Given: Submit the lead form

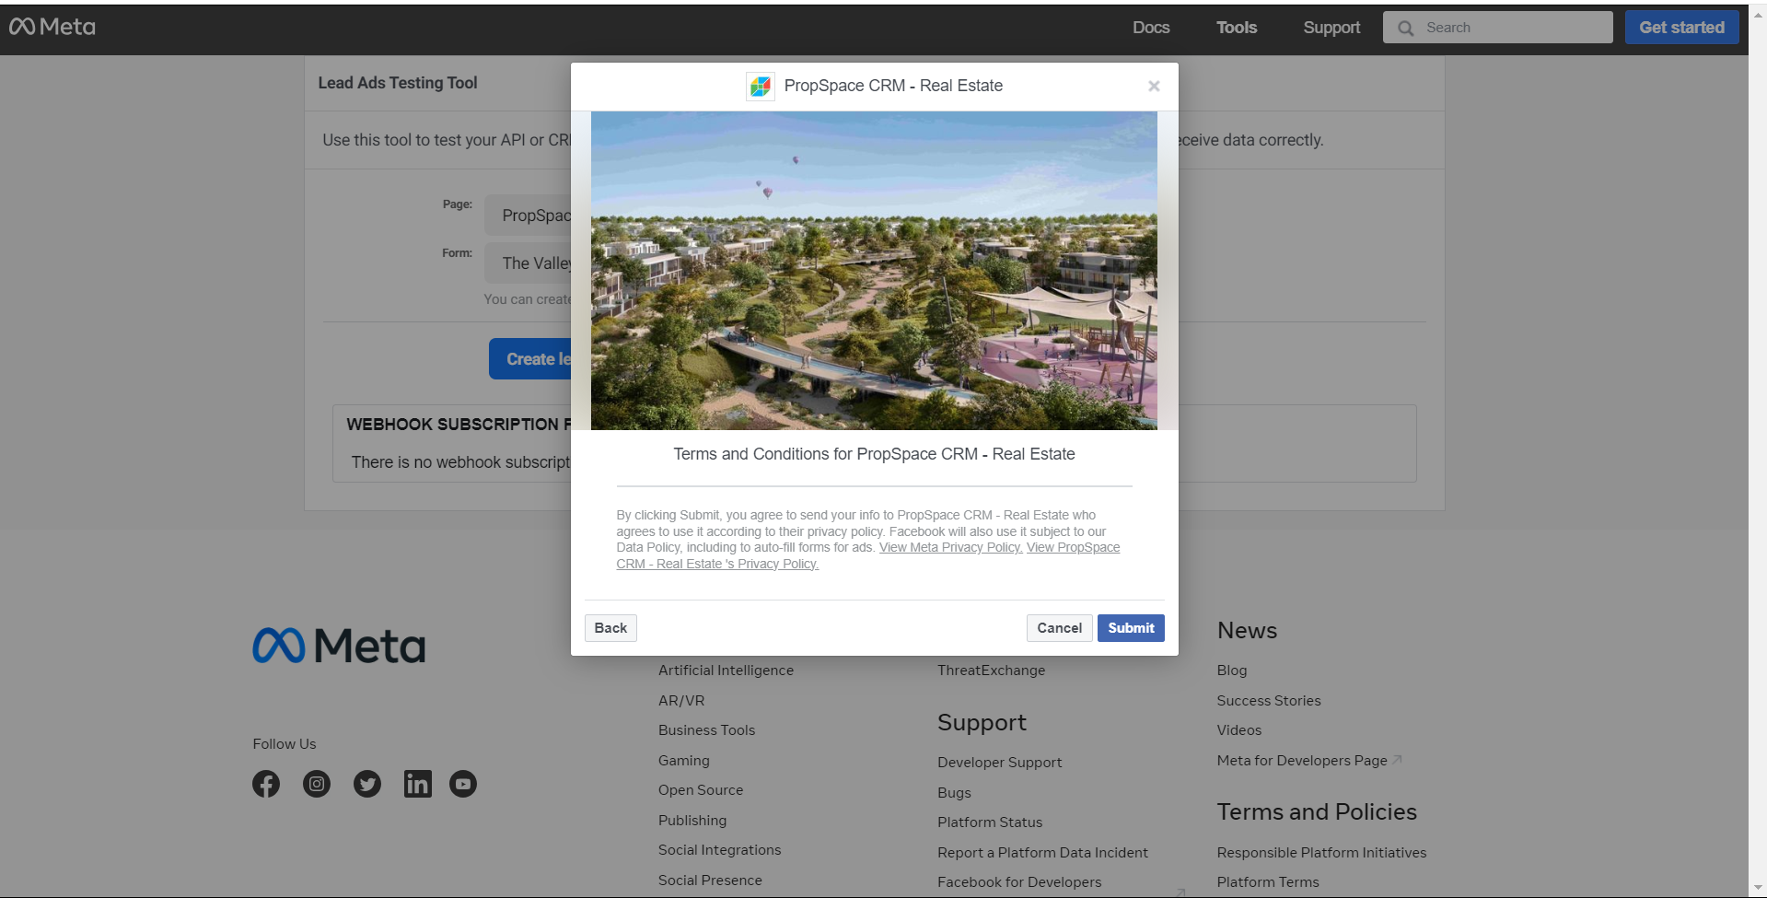Looking at the screenshot, I should tap(1131, 628).
